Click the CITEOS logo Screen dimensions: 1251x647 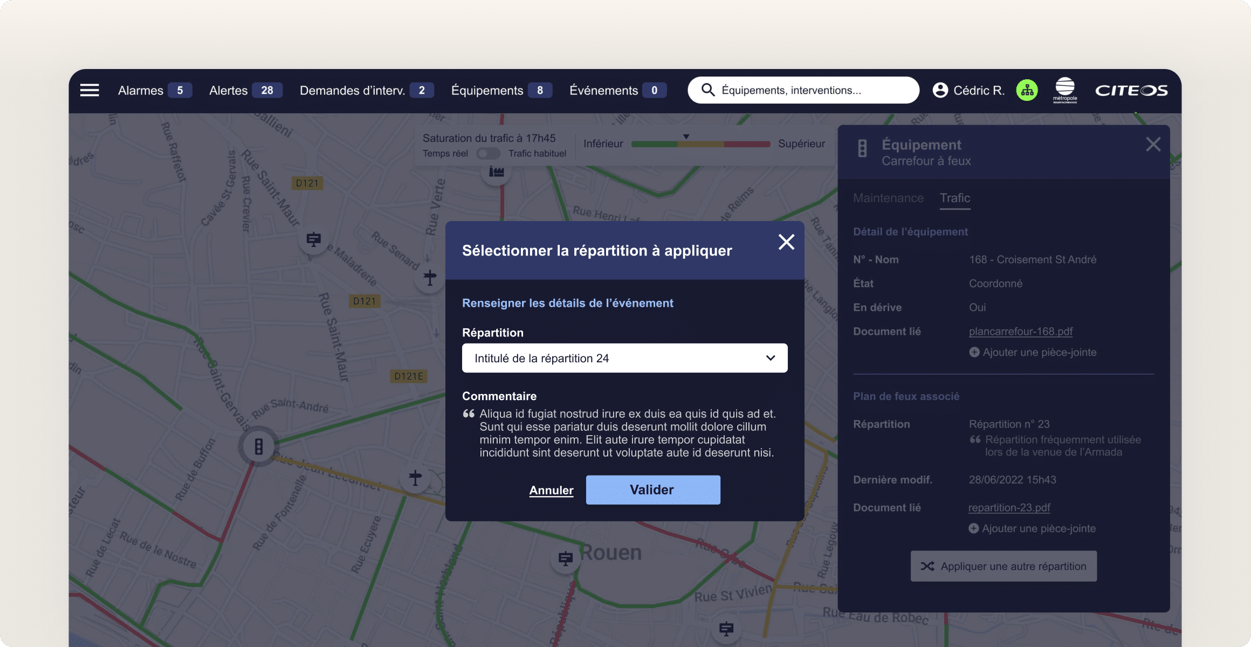[x=1131, y=90]
